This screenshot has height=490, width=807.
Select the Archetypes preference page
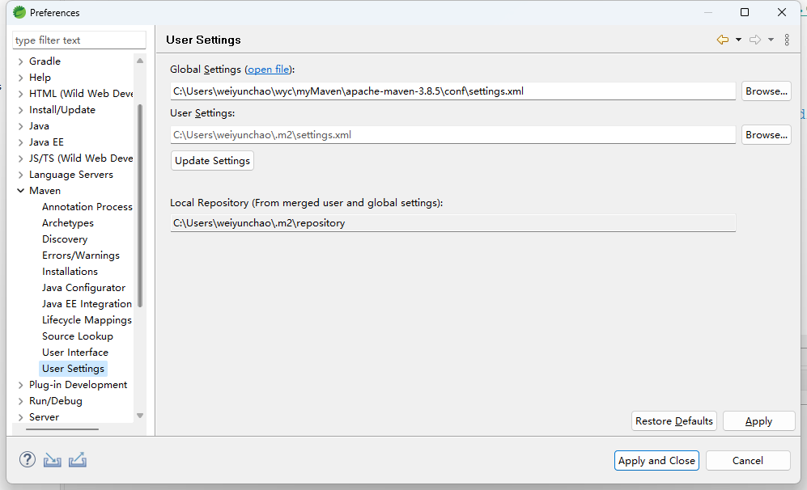pos(68,223)
